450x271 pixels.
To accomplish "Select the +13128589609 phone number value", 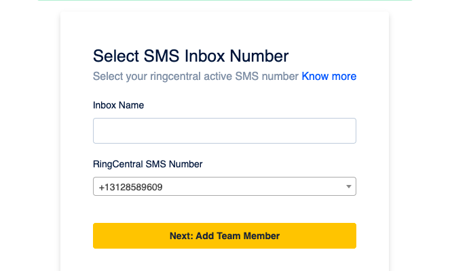I will pyautogui.click(x=130, y=186).
